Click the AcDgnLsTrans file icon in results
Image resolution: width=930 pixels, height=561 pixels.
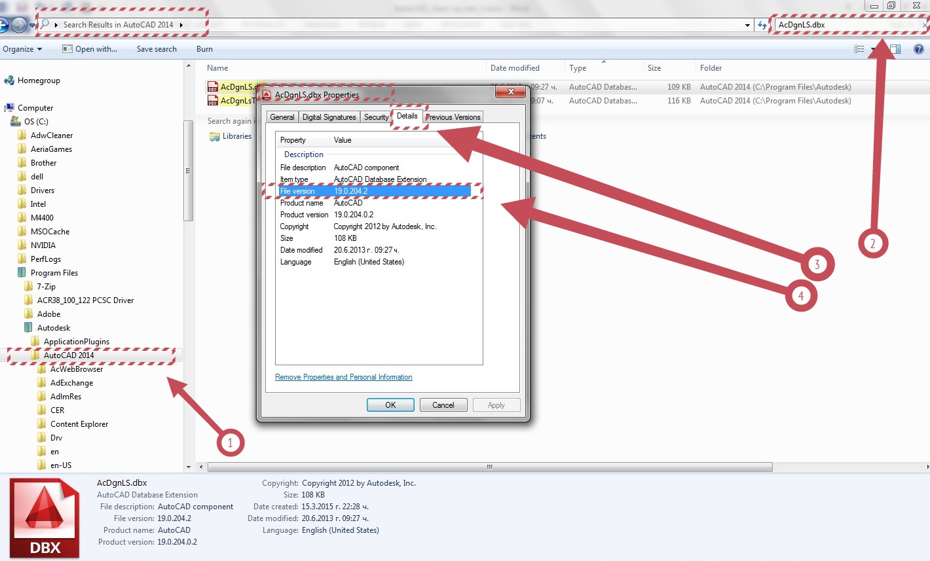coord(213,101)
